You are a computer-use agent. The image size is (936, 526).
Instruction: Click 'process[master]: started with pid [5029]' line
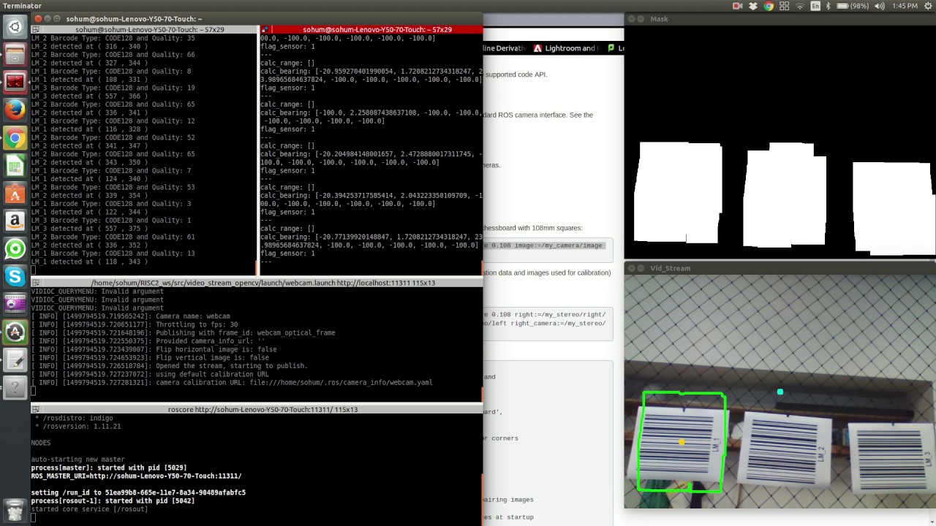pyautogui.click(x=109, y=468)
